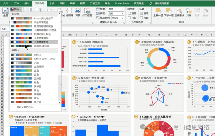Click 自定义颜色(C)... option
This screenshot has height=136, width=216.
click(25, 107)
